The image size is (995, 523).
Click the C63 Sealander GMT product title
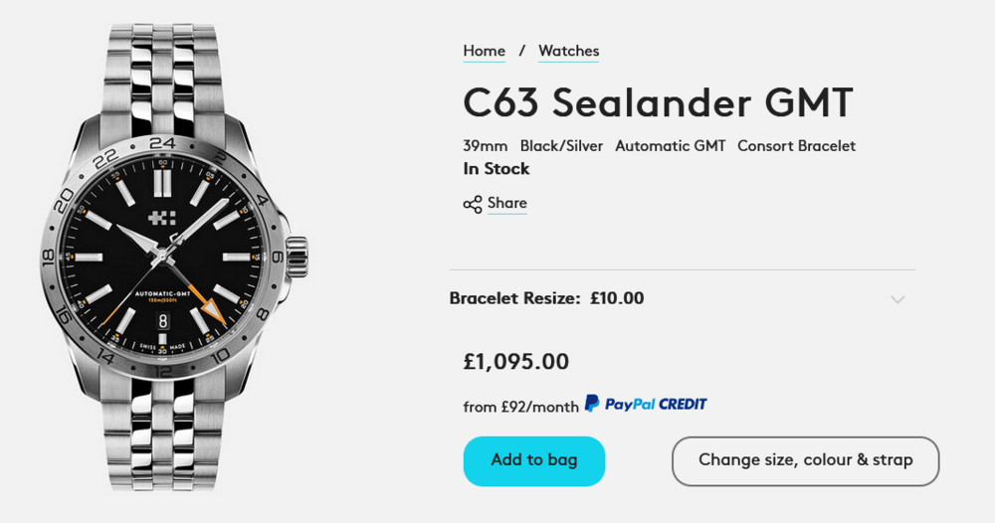click(658, 102)
